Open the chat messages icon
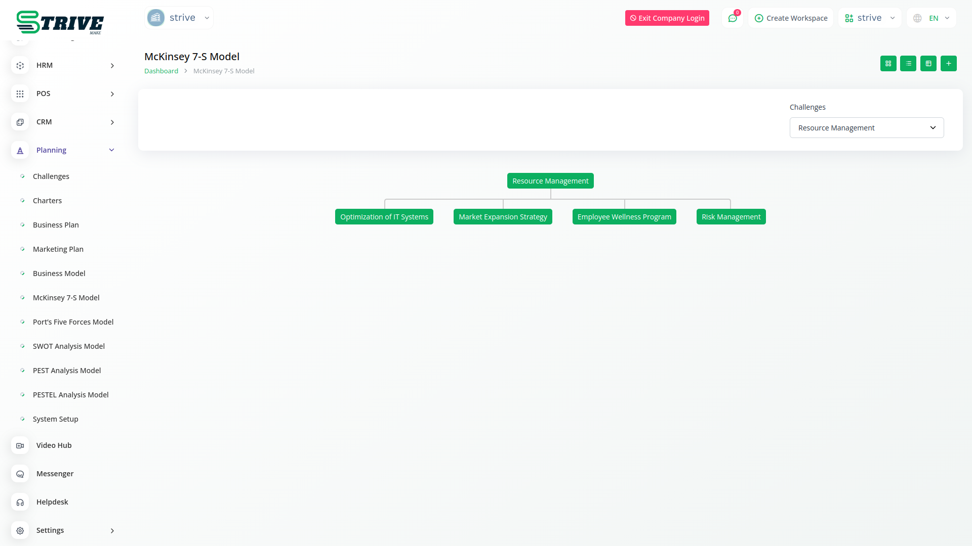Screen dimensions: 972x546 [x=732, y=18]
